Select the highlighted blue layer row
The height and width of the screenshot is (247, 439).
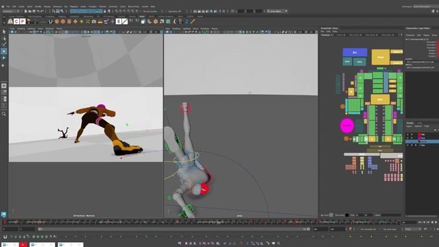coord(423,142)
